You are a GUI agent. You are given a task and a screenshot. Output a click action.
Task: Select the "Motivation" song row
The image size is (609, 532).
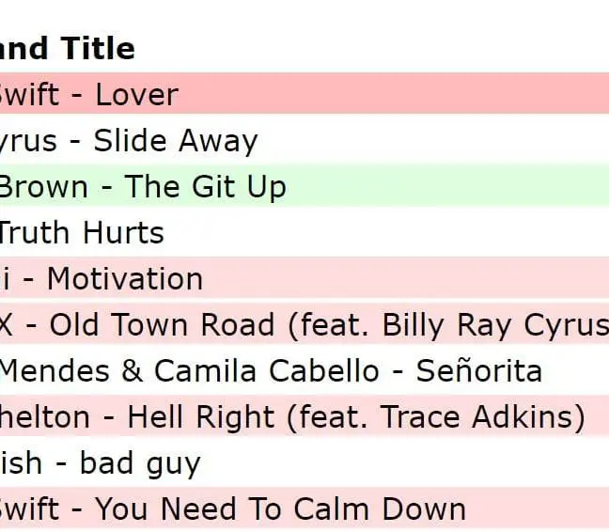pyautogui.click(x=101, y=278)
